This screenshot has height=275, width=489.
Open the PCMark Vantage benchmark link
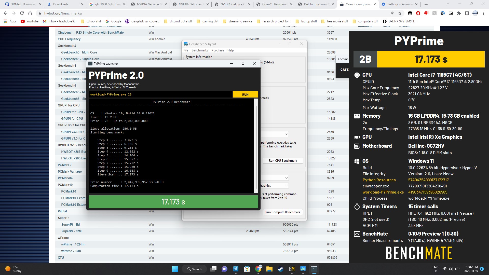coord(70,172)
